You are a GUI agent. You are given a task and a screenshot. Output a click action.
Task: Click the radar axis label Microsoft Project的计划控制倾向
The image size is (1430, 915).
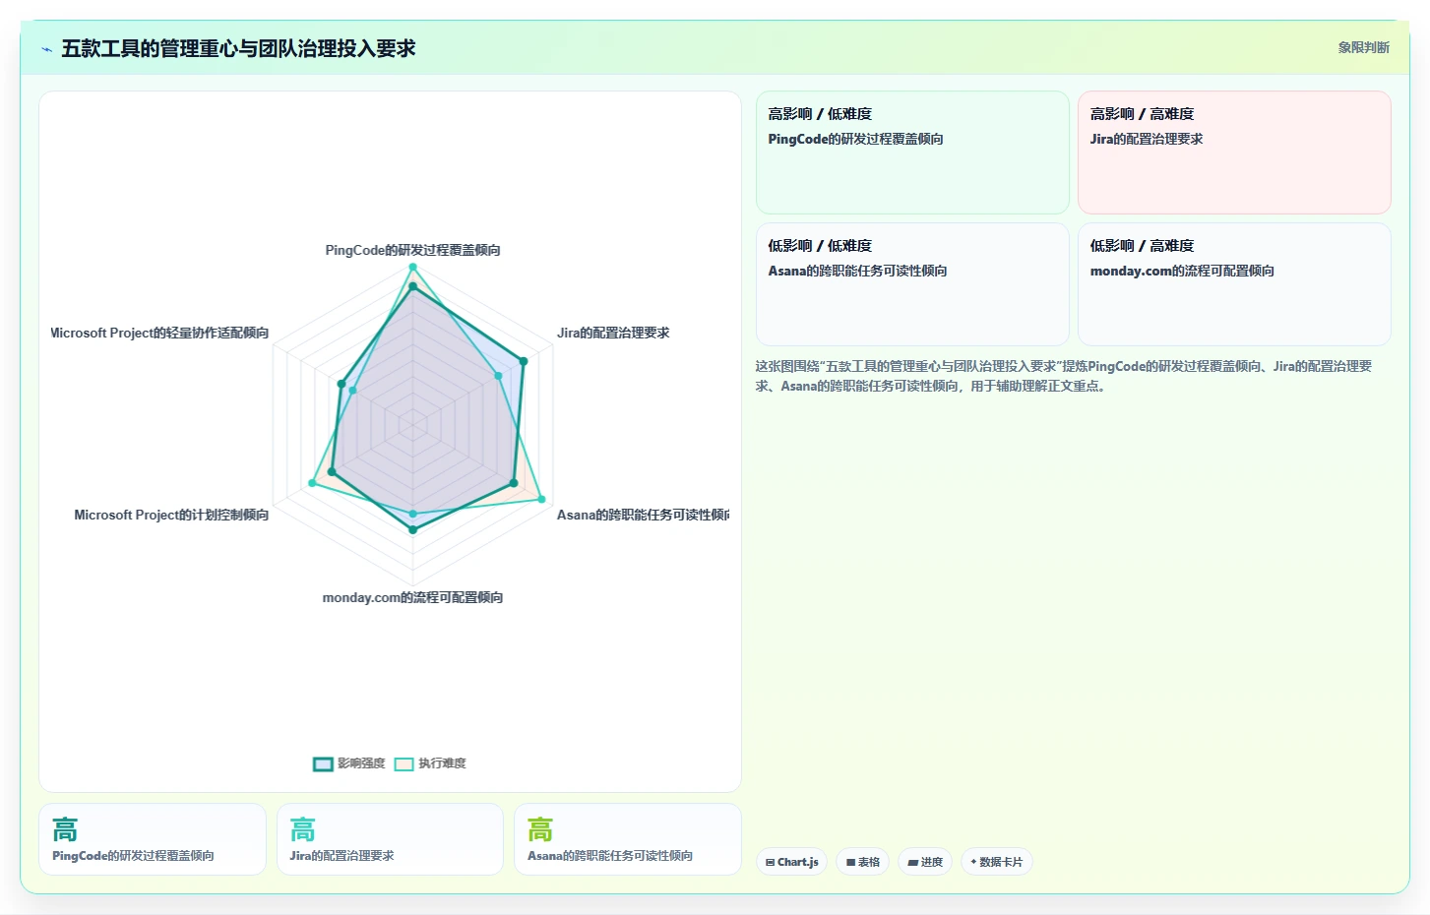(171, 515)
